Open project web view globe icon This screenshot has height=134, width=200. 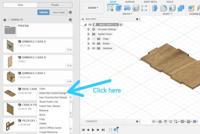click(x=70, y=20)
